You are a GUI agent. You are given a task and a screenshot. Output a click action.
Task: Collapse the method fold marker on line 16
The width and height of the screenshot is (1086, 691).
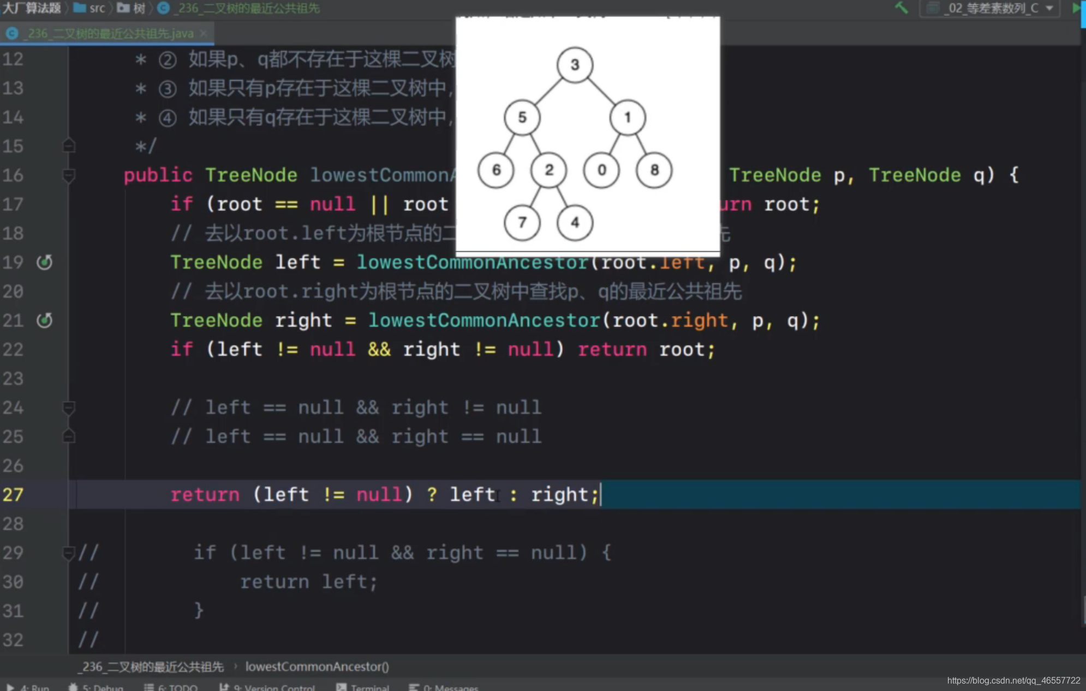pos(69,175)
